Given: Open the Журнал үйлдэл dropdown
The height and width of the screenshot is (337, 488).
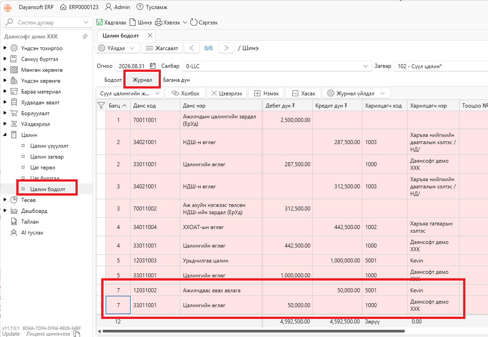Looking at the screenshot, I should (x=357, y=94).
